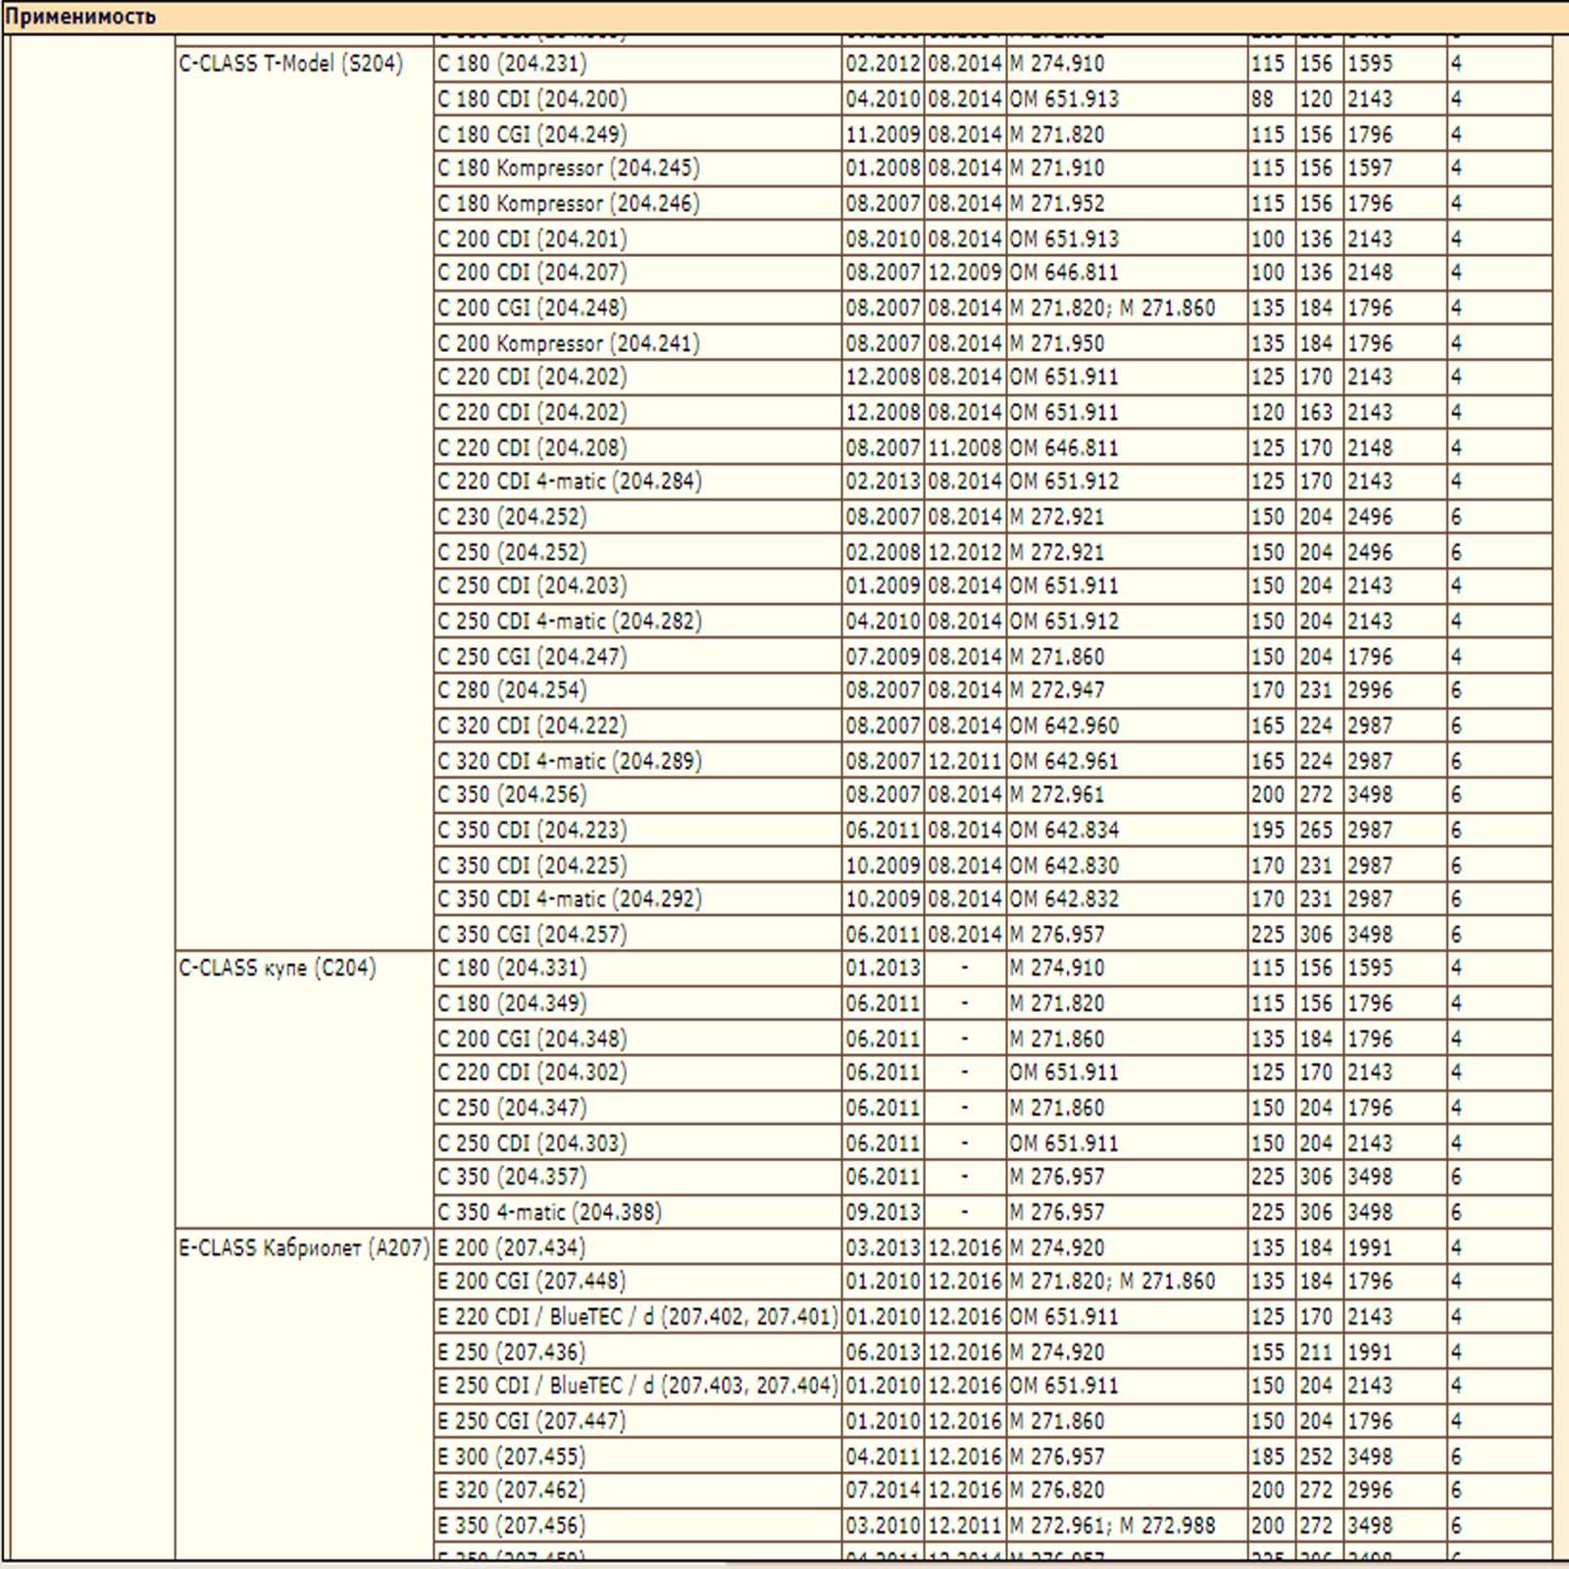The height and width of the screenshot is (1569, 1569).
Task: Select the C 280 (204.254) model cell
Action: click(x=512, y=690)
